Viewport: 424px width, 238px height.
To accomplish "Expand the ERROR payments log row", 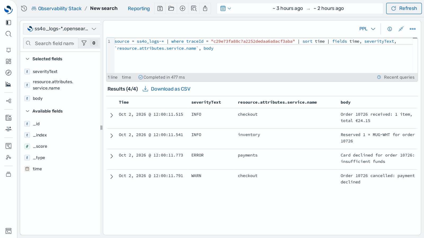I will [x=112, y=156].
